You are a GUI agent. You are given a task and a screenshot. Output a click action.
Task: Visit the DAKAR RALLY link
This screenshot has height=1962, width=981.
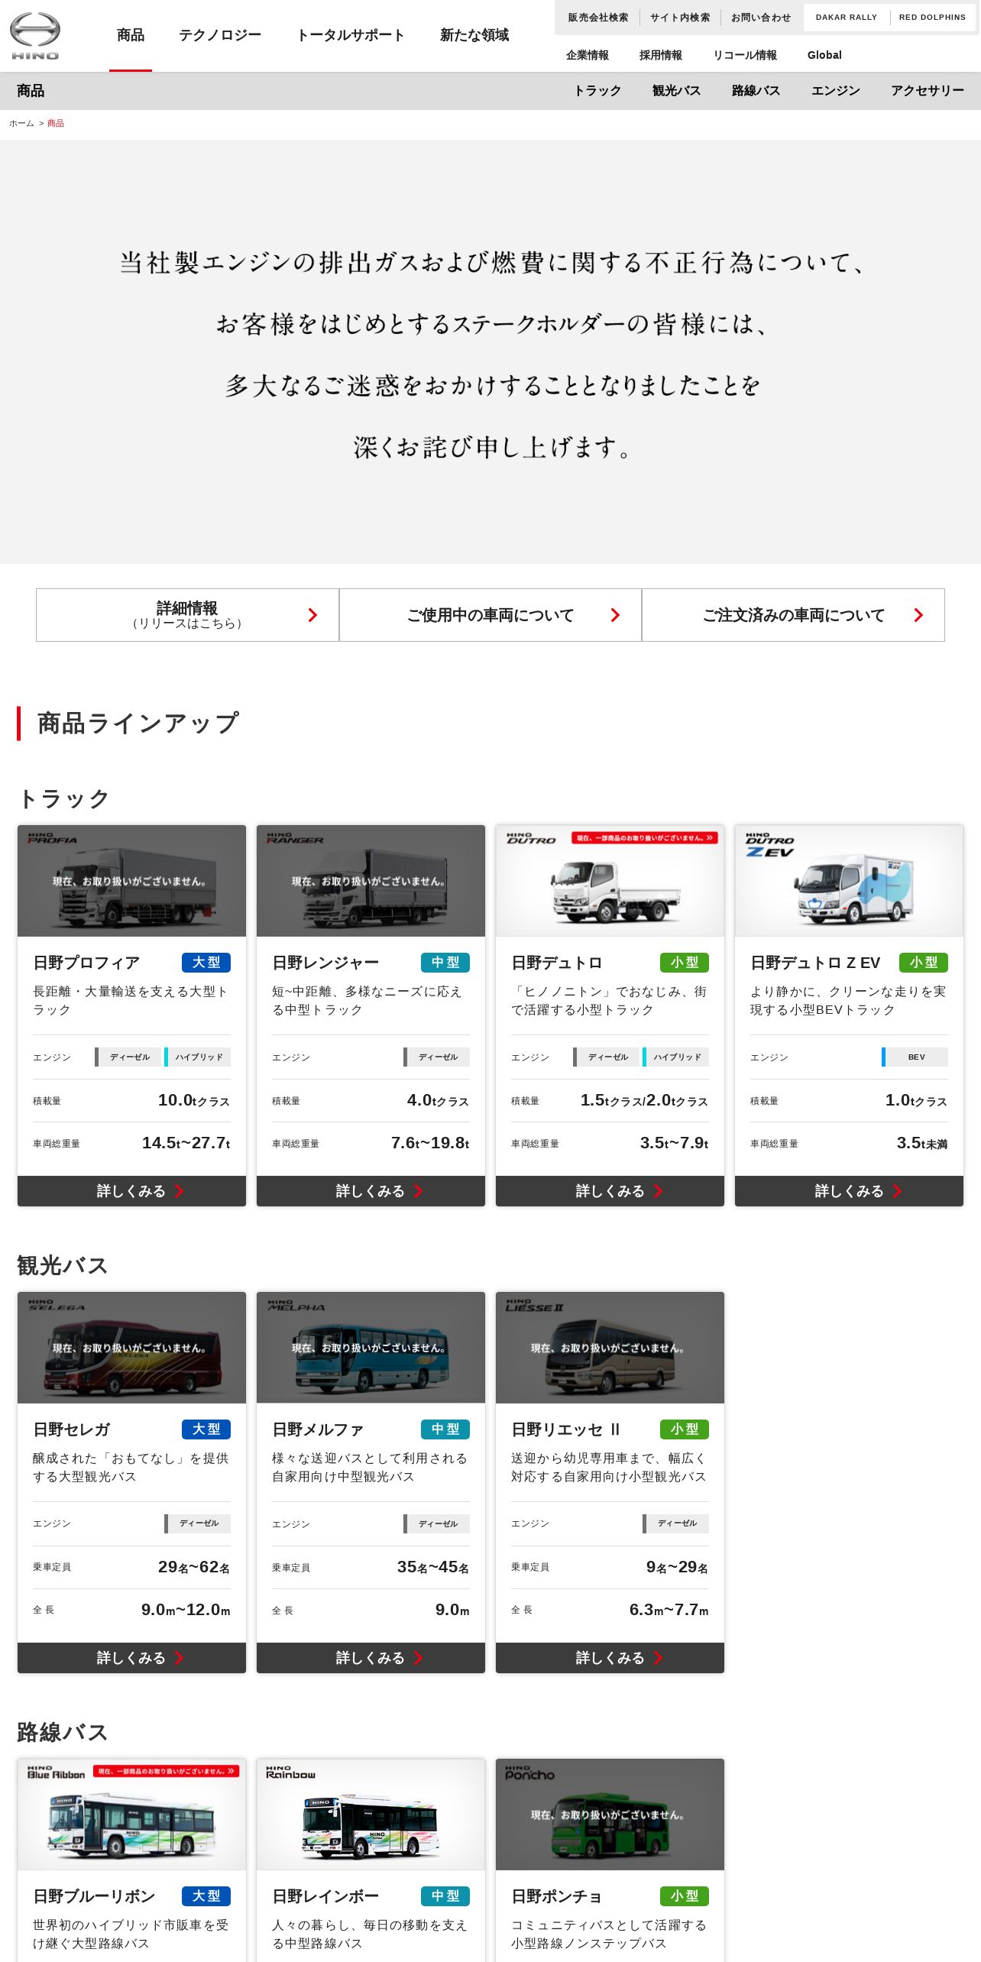pyautogui.click(x=847, y=18)
